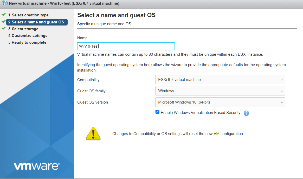Click the green checkmark beside step 2
Viewport: 303px width, 179px height.
[x=4, y=21]
